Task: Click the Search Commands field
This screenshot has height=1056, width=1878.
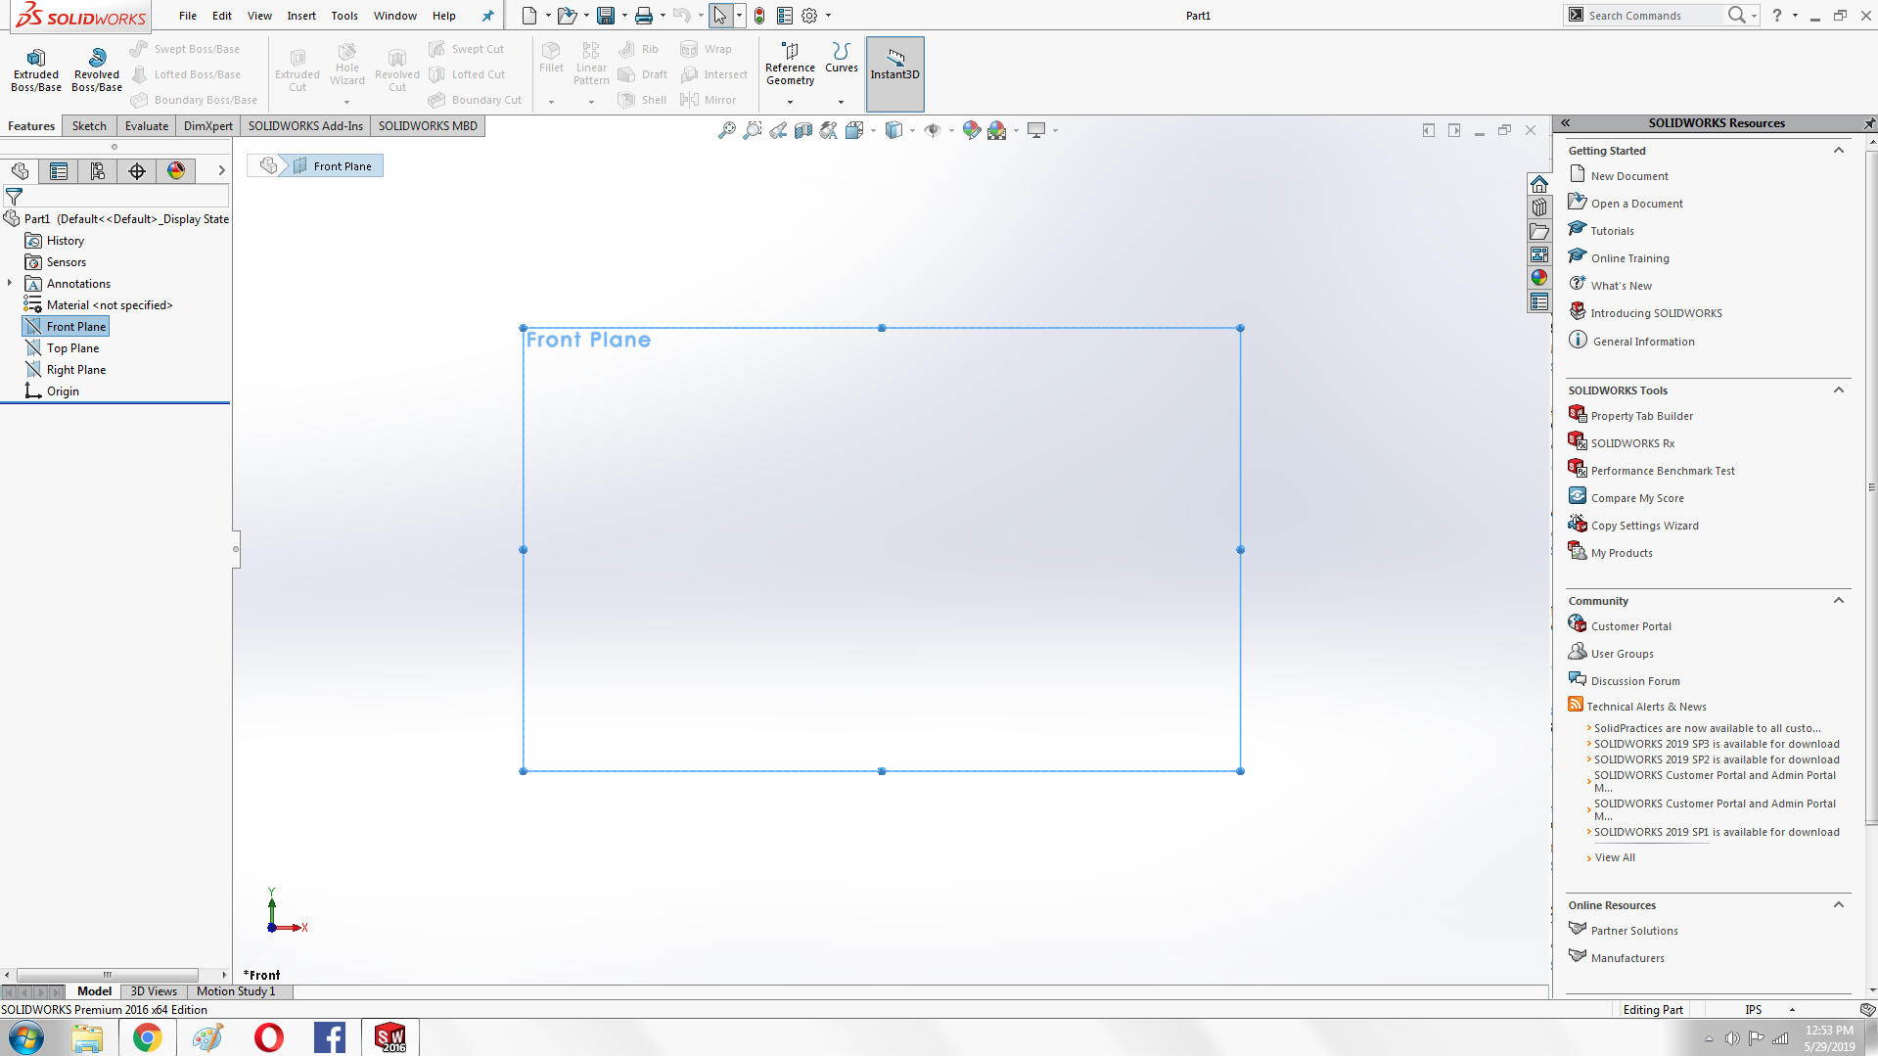Action: click(1653, 16)
